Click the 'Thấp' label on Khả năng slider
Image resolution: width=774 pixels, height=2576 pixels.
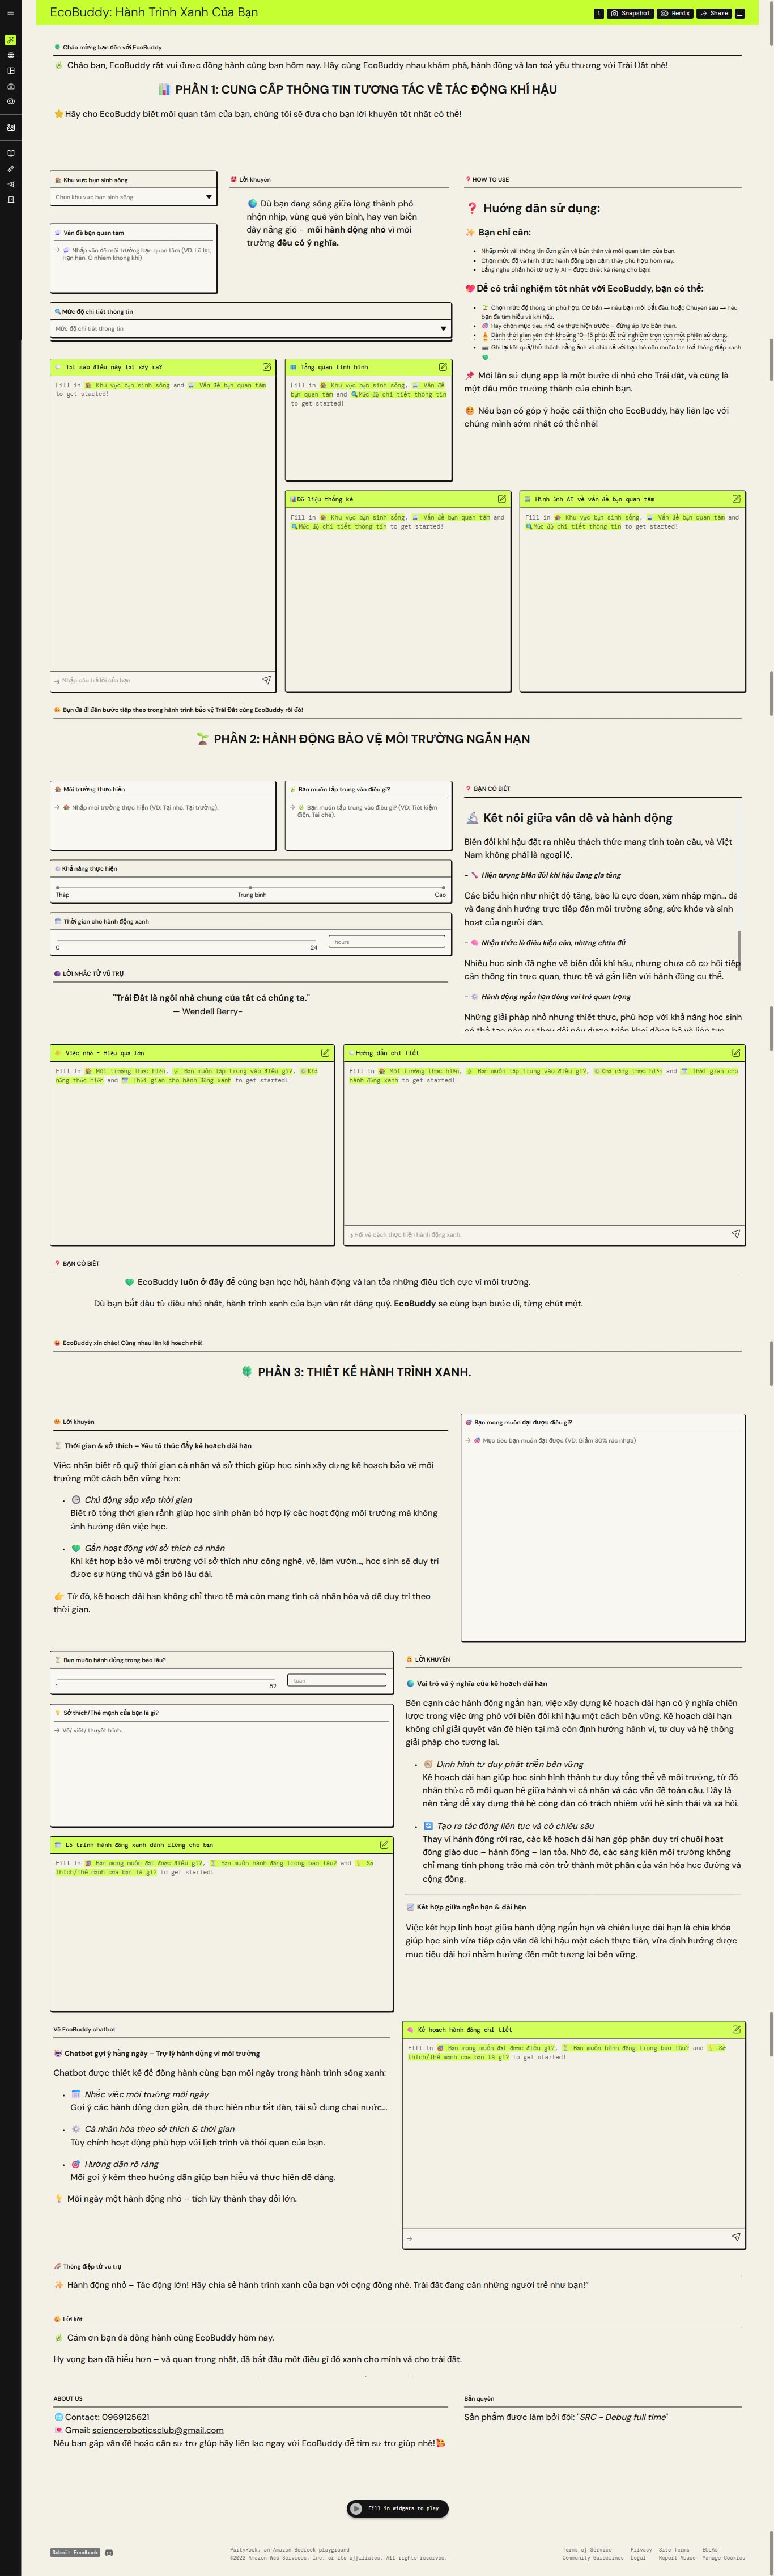tap(62, 895)
